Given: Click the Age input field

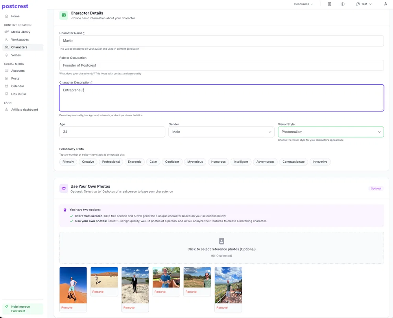Looking at the screenshot, I should pyautogui.click(x=112, y=132).
